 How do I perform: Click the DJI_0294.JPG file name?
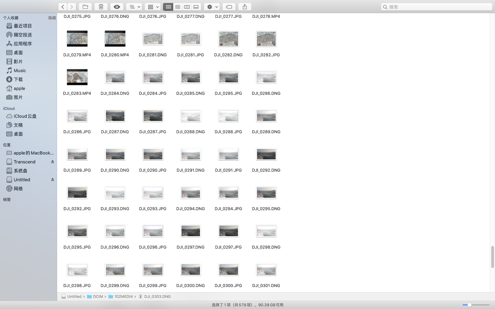click(228, 209)
